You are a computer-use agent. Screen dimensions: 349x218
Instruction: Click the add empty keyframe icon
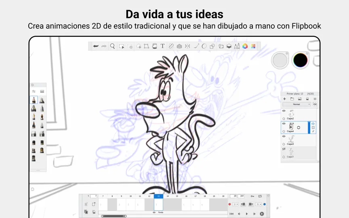point(94,204)
